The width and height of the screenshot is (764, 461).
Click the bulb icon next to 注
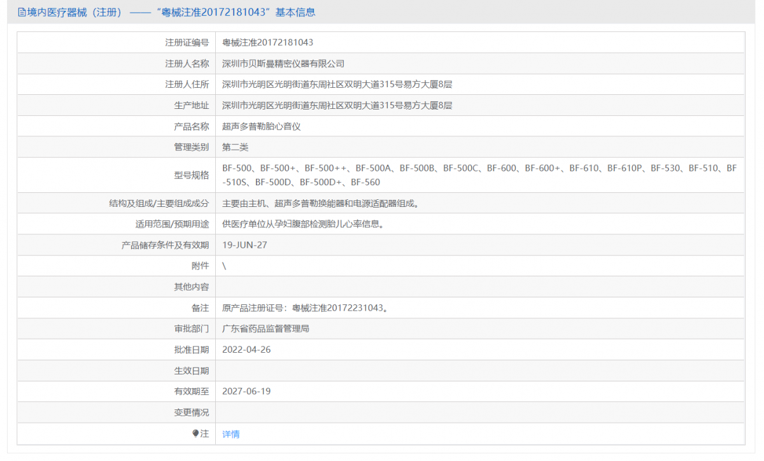click(196, 434)
